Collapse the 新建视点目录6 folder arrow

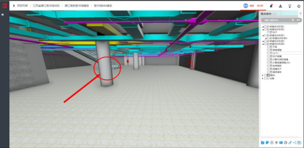point(263,44)
